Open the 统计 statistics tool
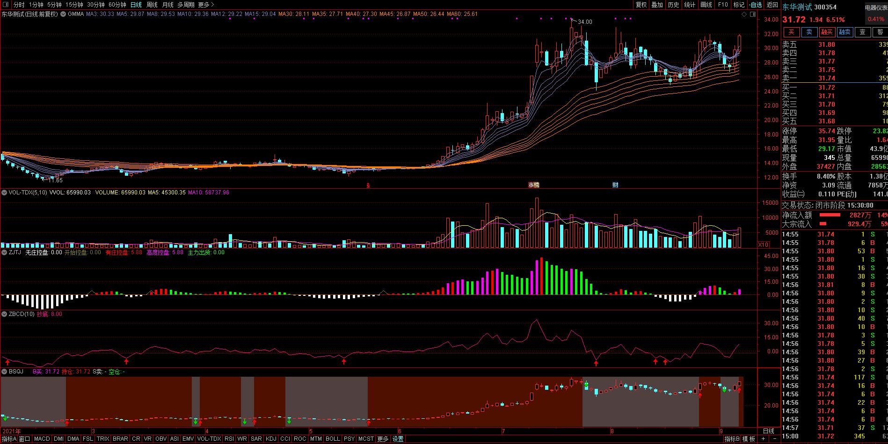The image size is (888, 444). pos(690,5)
